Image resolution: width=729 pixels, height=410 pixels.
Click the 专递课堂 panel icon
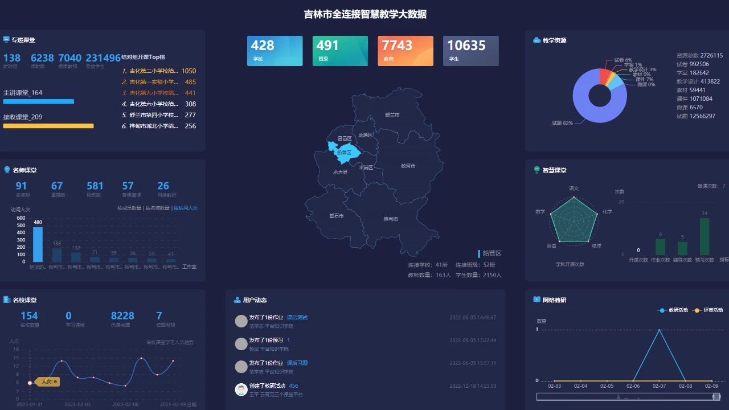click(x=6, y=40)
